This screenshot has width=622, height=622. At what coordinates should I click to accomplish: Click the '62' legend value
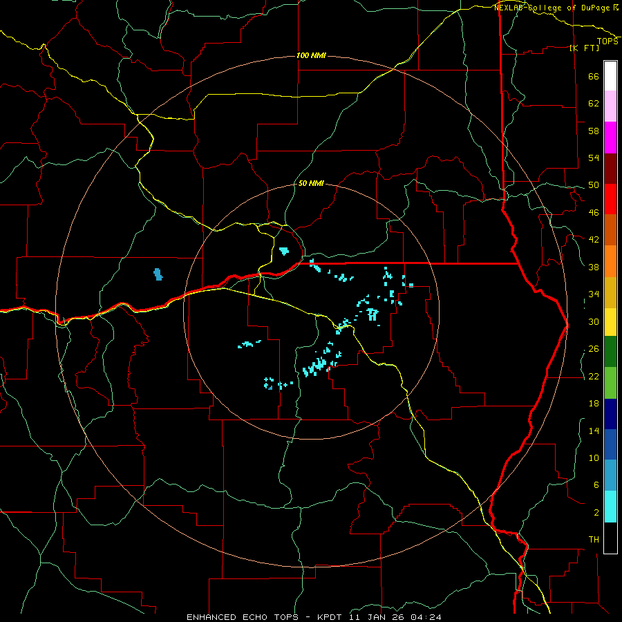[594, 104]
